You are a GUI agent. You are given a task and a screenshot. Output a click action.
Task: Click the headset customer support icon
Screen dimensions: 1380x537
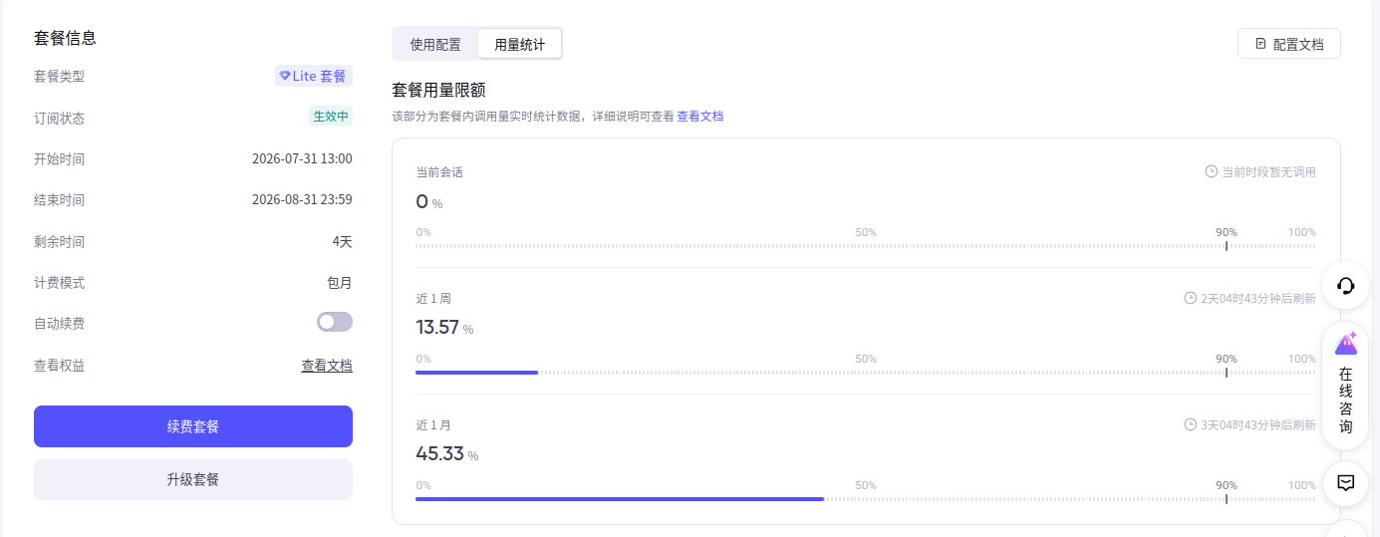click(x=1345, y=286)
